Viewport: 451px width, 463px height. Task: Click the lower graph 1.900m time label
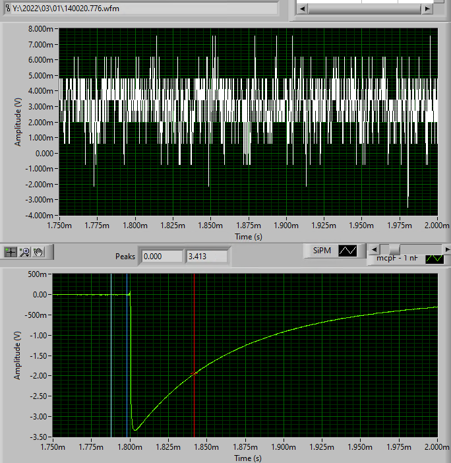[x=284, y=447]
